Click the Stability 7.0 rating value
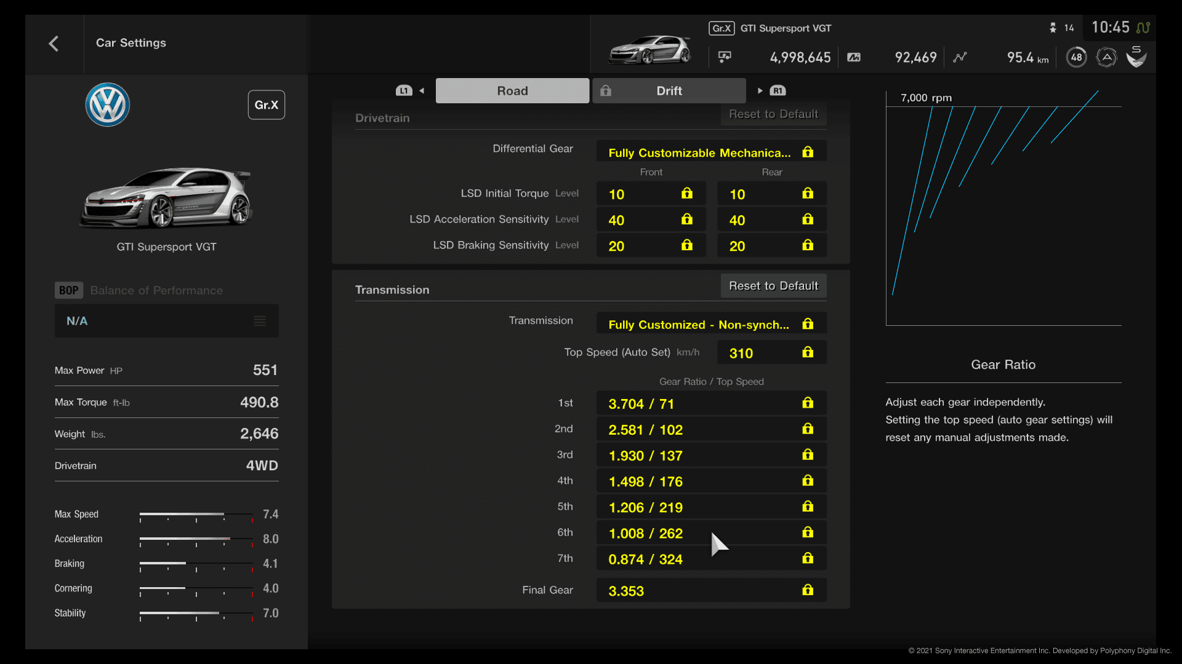The width and height of the screenshot is (1182, 664). coord(271,613)
